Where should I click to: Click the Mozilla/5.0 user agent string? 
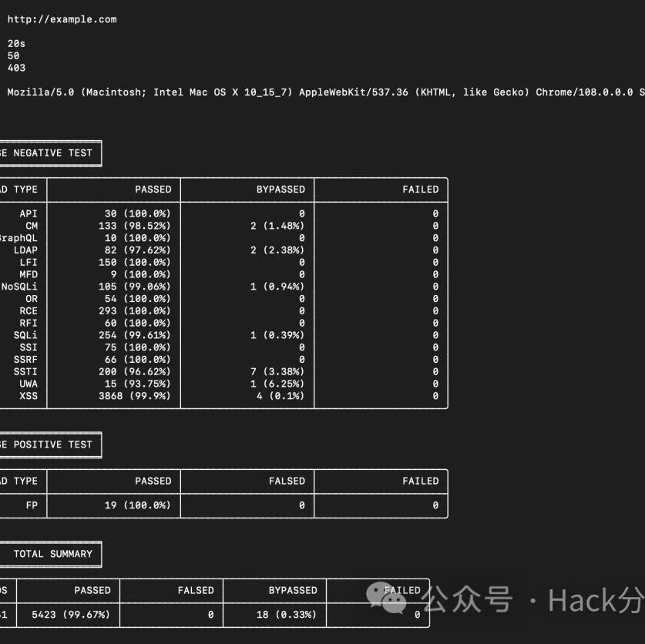coord(326,92)
